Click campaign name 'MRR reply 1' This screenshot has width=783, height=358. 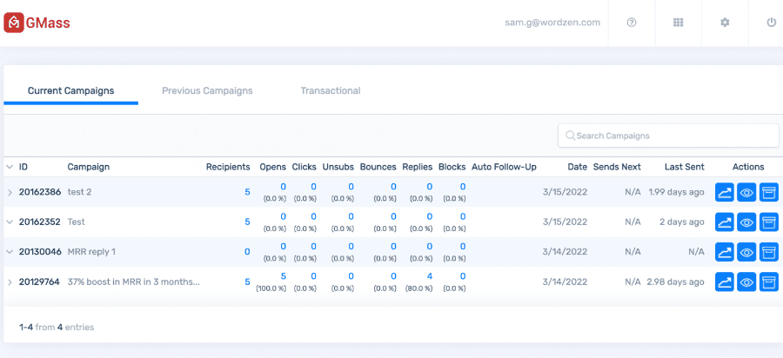(x=91, y=252)
